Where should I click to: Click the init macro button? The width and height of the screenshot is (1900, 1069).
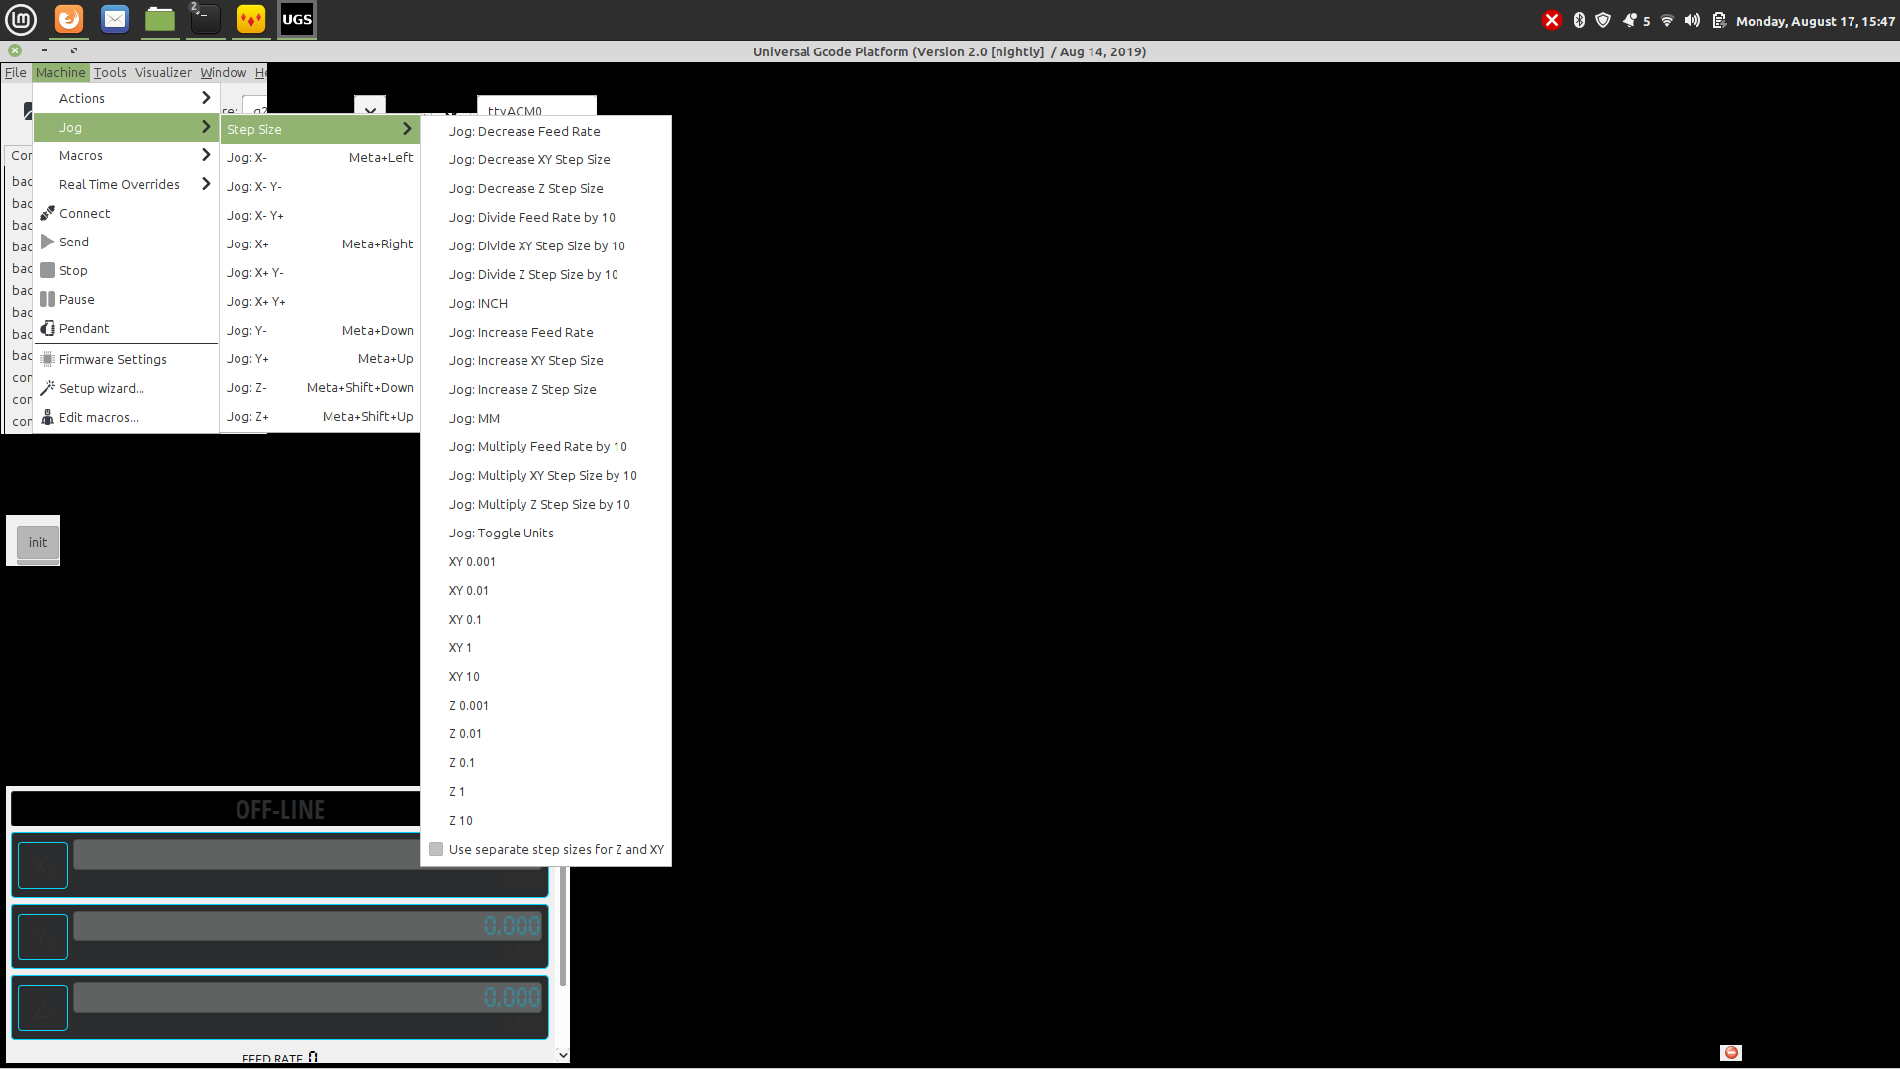pos(38,542)
